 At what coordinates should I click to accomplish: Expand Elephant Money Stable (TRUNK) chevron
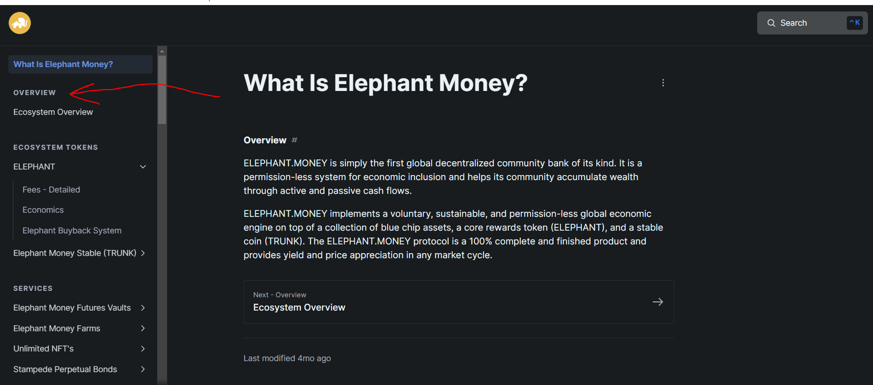click(x=143, y=253)
